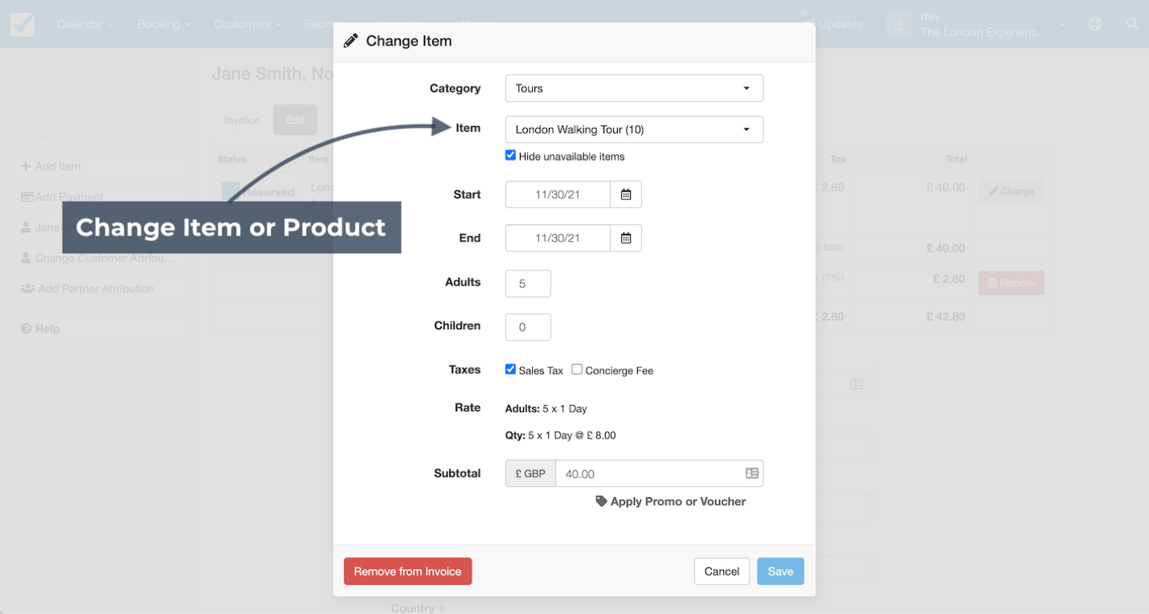Viewport: 1149px width, 614px height.
Task: Click Add Partner Attribution in sidebar
Action: 100,289
